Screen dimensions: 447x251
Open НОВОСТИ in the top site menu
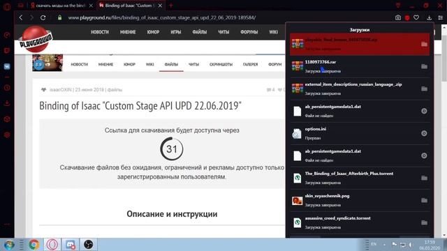point(100,32)
